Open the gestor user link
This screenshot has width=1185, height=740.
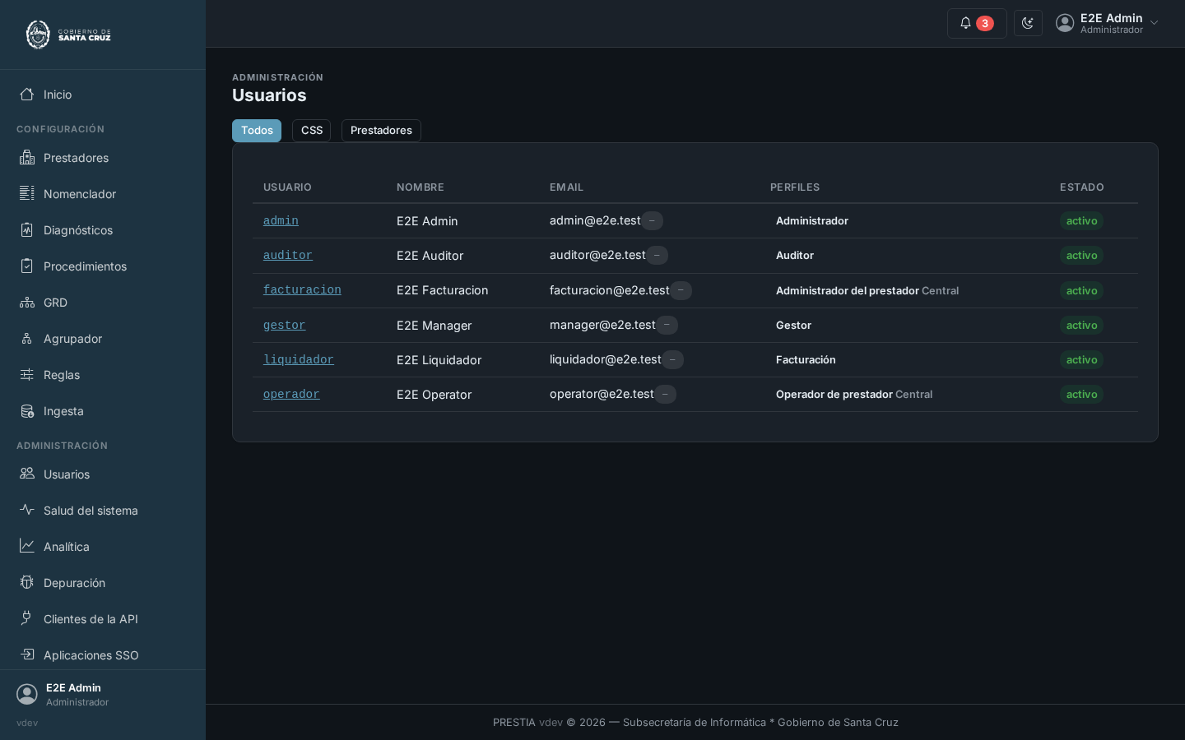(x=285, y=326)
